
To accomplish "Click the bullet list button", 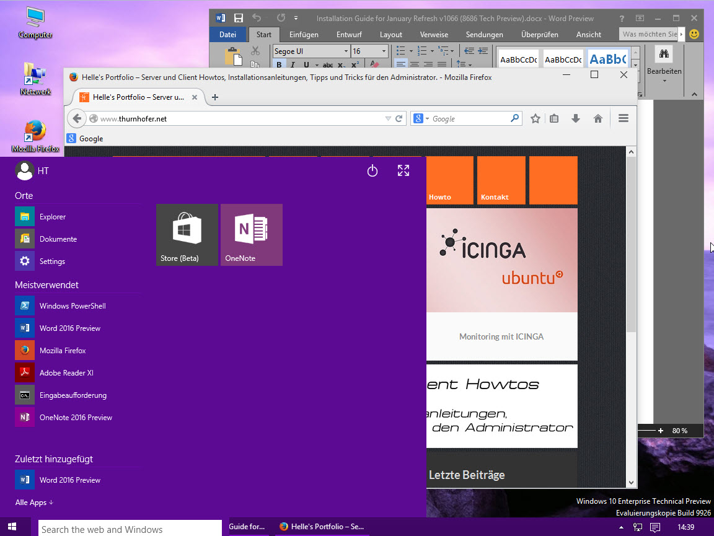I will pos(401,51).
